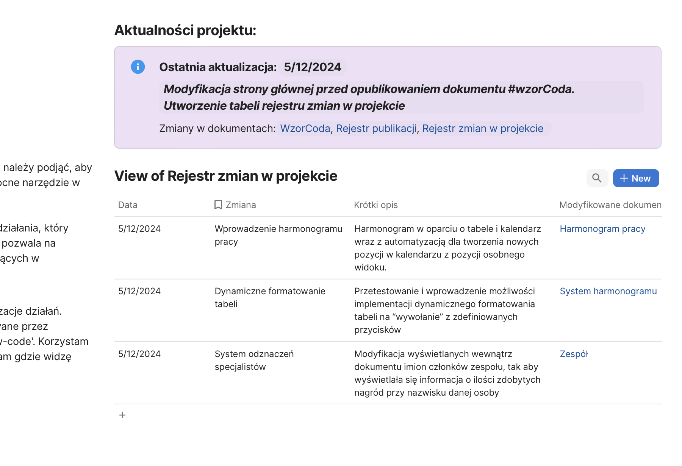
Task: Open the table search magnifier icon
Action: click(x=597, y=178)
